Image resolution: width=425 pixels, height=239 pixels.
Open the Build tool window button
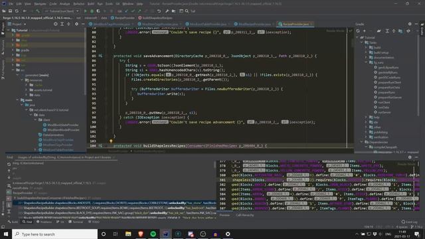[x=13, y=222]
